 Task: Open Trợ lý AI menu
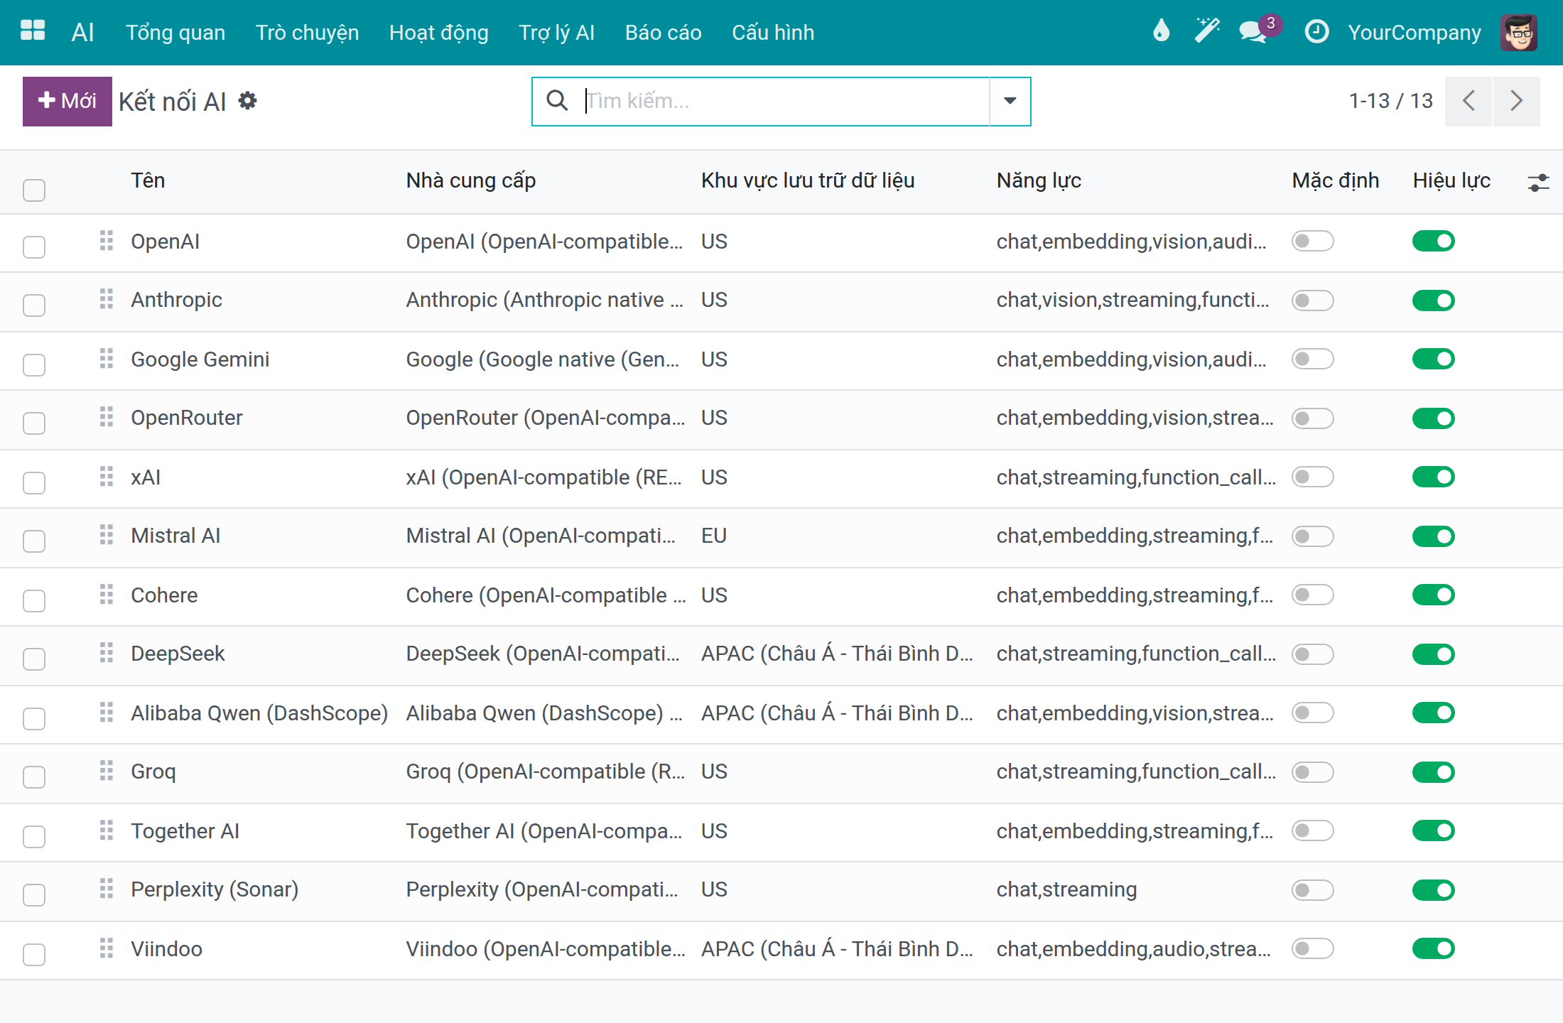556,32
